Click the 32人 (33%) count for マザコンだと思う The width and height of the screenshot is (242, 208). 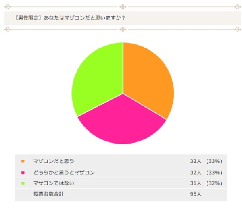tap(207, 161)
